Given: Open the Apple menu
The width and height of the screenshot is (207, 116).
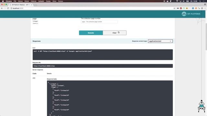Looking at the screenshot, I should [x=3, y=1].
